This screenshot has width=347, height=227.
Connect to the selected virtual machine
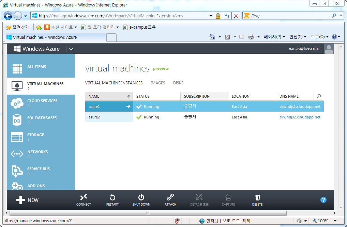84,200
